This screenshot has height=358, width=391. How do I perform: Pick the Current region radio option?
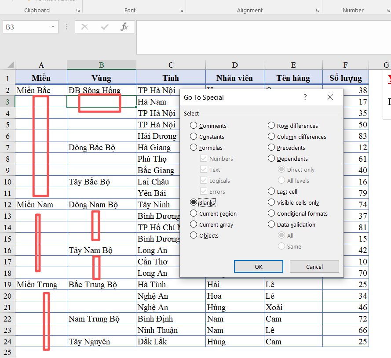click(x=194, y=213)
